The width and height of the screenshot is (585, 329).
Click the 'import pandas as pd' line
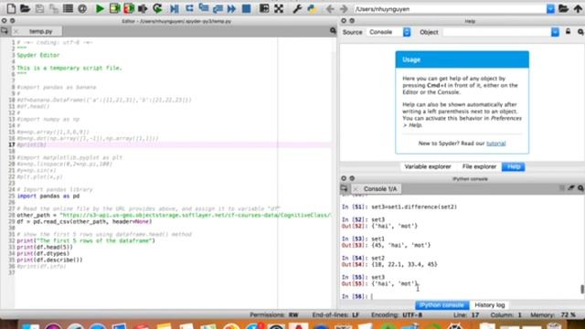(48, 196)
